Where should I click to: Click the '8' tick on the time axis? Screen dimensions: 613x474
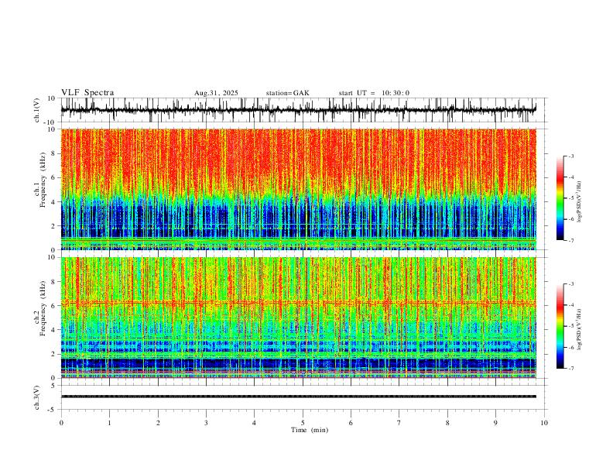tap(447, 423)
